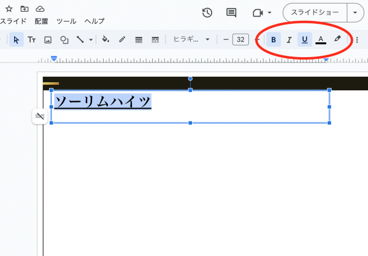Open the text color picker
This screenshot has width=368, height=256.
pyautogui.click(x=320, y=40)
